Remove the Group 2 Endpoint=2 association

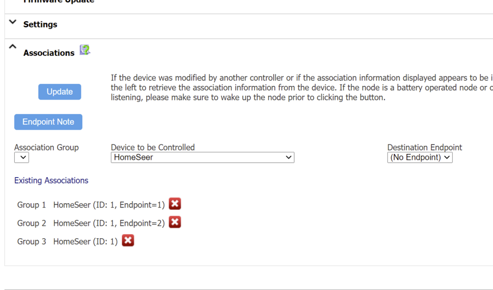coord(175,222)
